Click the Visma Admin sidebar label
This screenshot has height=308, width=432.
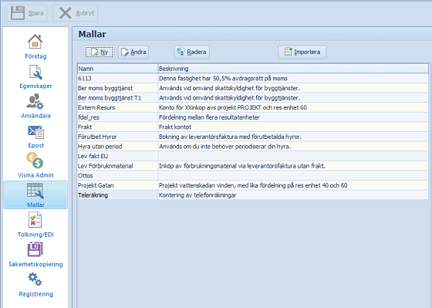click(35, 175)
